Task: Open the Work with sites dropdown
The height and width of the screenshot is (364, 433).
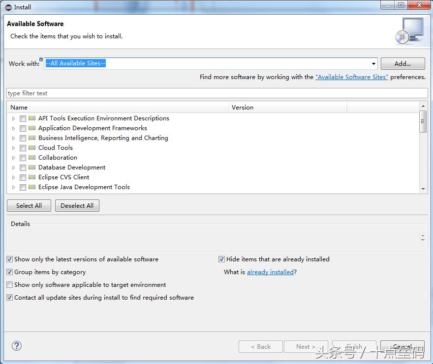Action: point(374,64)
